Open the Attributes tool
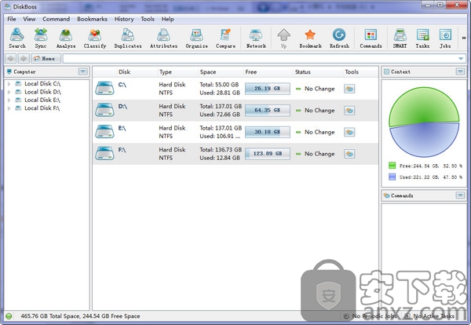The image size is (471, 325). tap(164, 38)
